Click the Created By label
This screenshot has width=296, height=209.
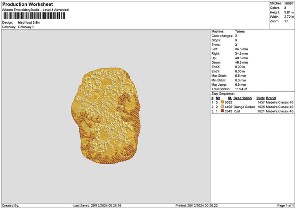pyautogui.click(x=10, y=206)
